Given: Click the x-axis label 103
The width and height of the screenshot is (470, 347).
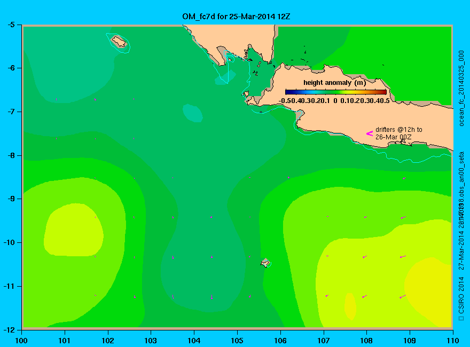Looking at the screenshot, I should (151, 341).
